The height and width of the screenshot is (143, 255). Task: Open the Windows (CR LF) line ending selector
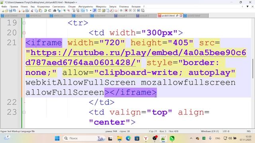click(210, 131)
